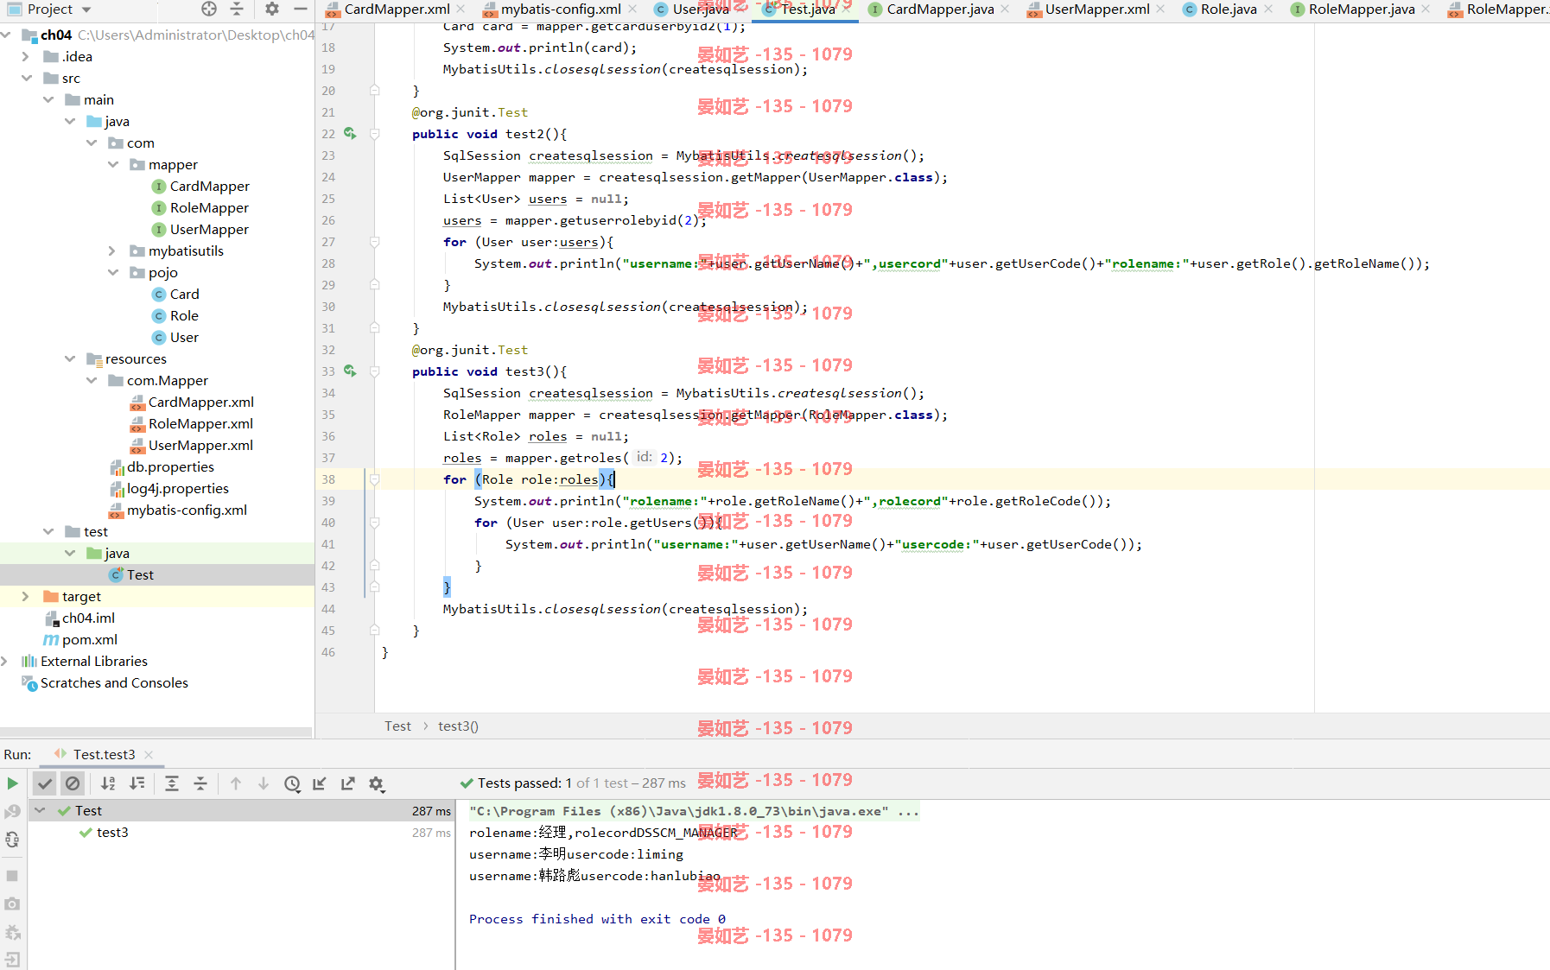The image size is (1550, 970).
Task: Click Test breadcrumb in editor
Action: (397, 726)
